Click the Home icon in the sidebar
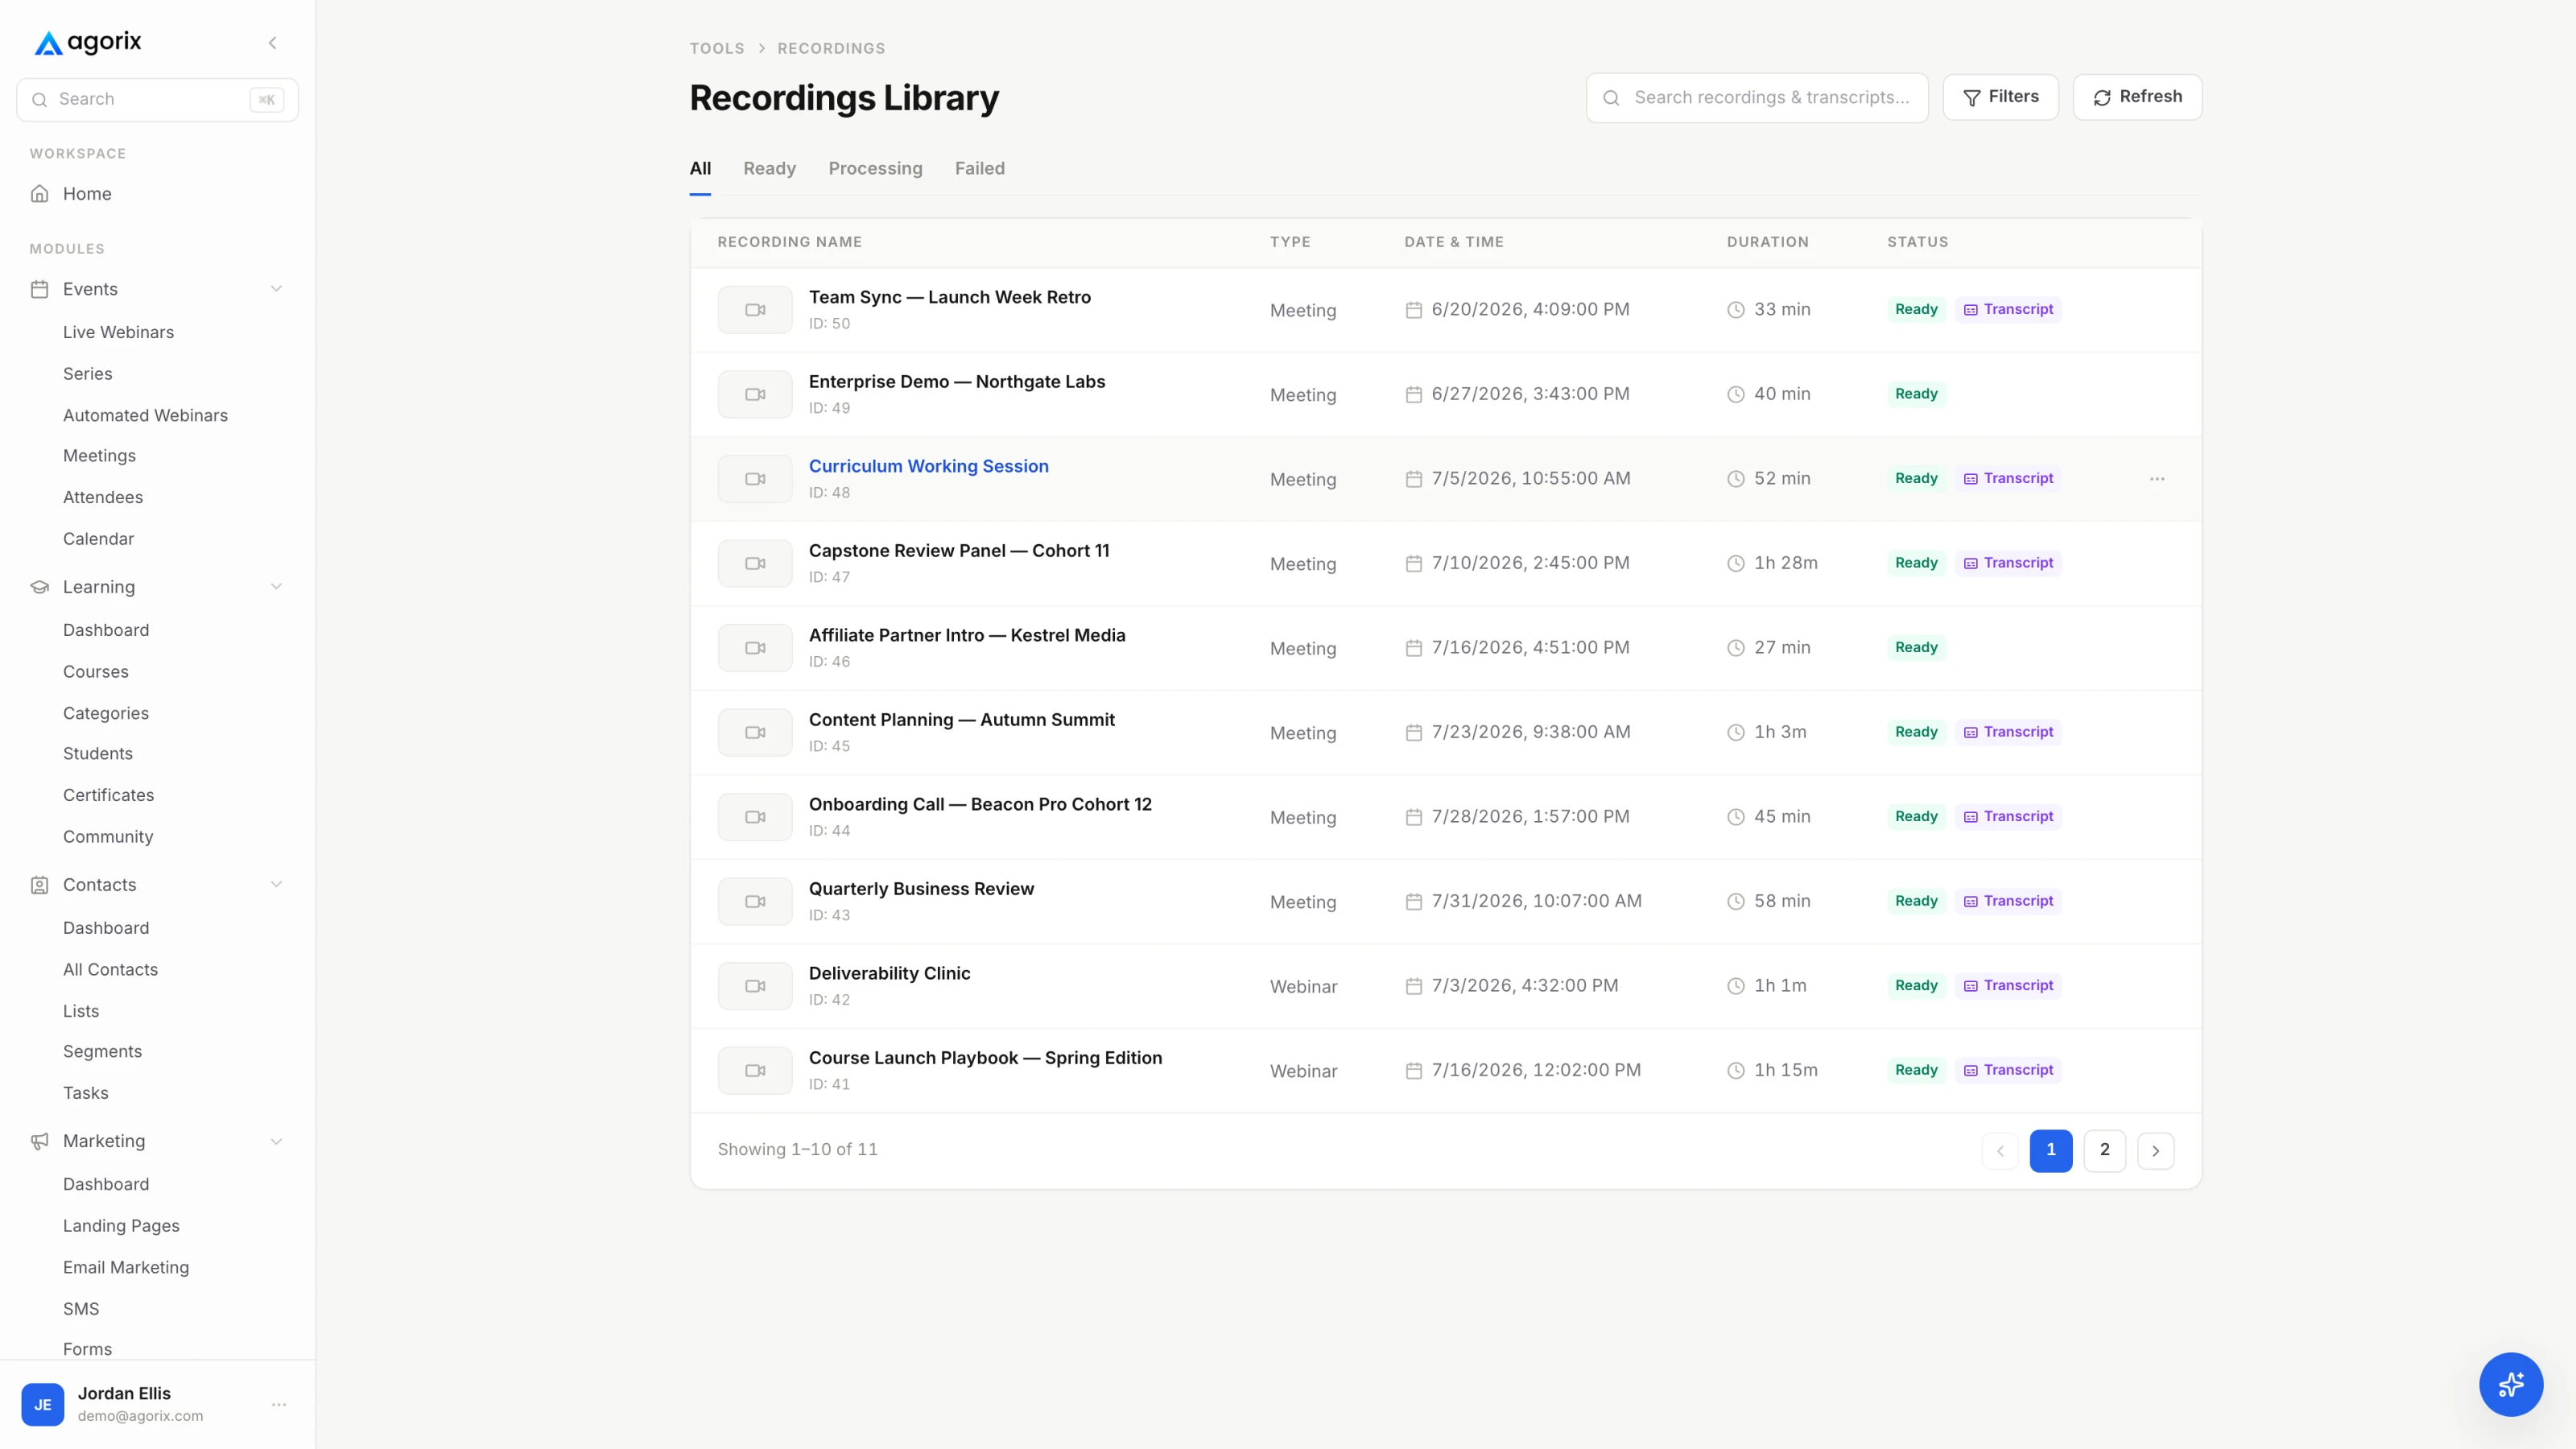 (x=39, y=194)
